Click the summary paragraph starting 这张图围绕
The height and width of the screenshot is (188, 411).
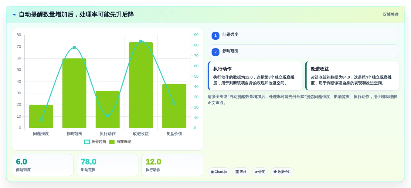click(302, 100)
